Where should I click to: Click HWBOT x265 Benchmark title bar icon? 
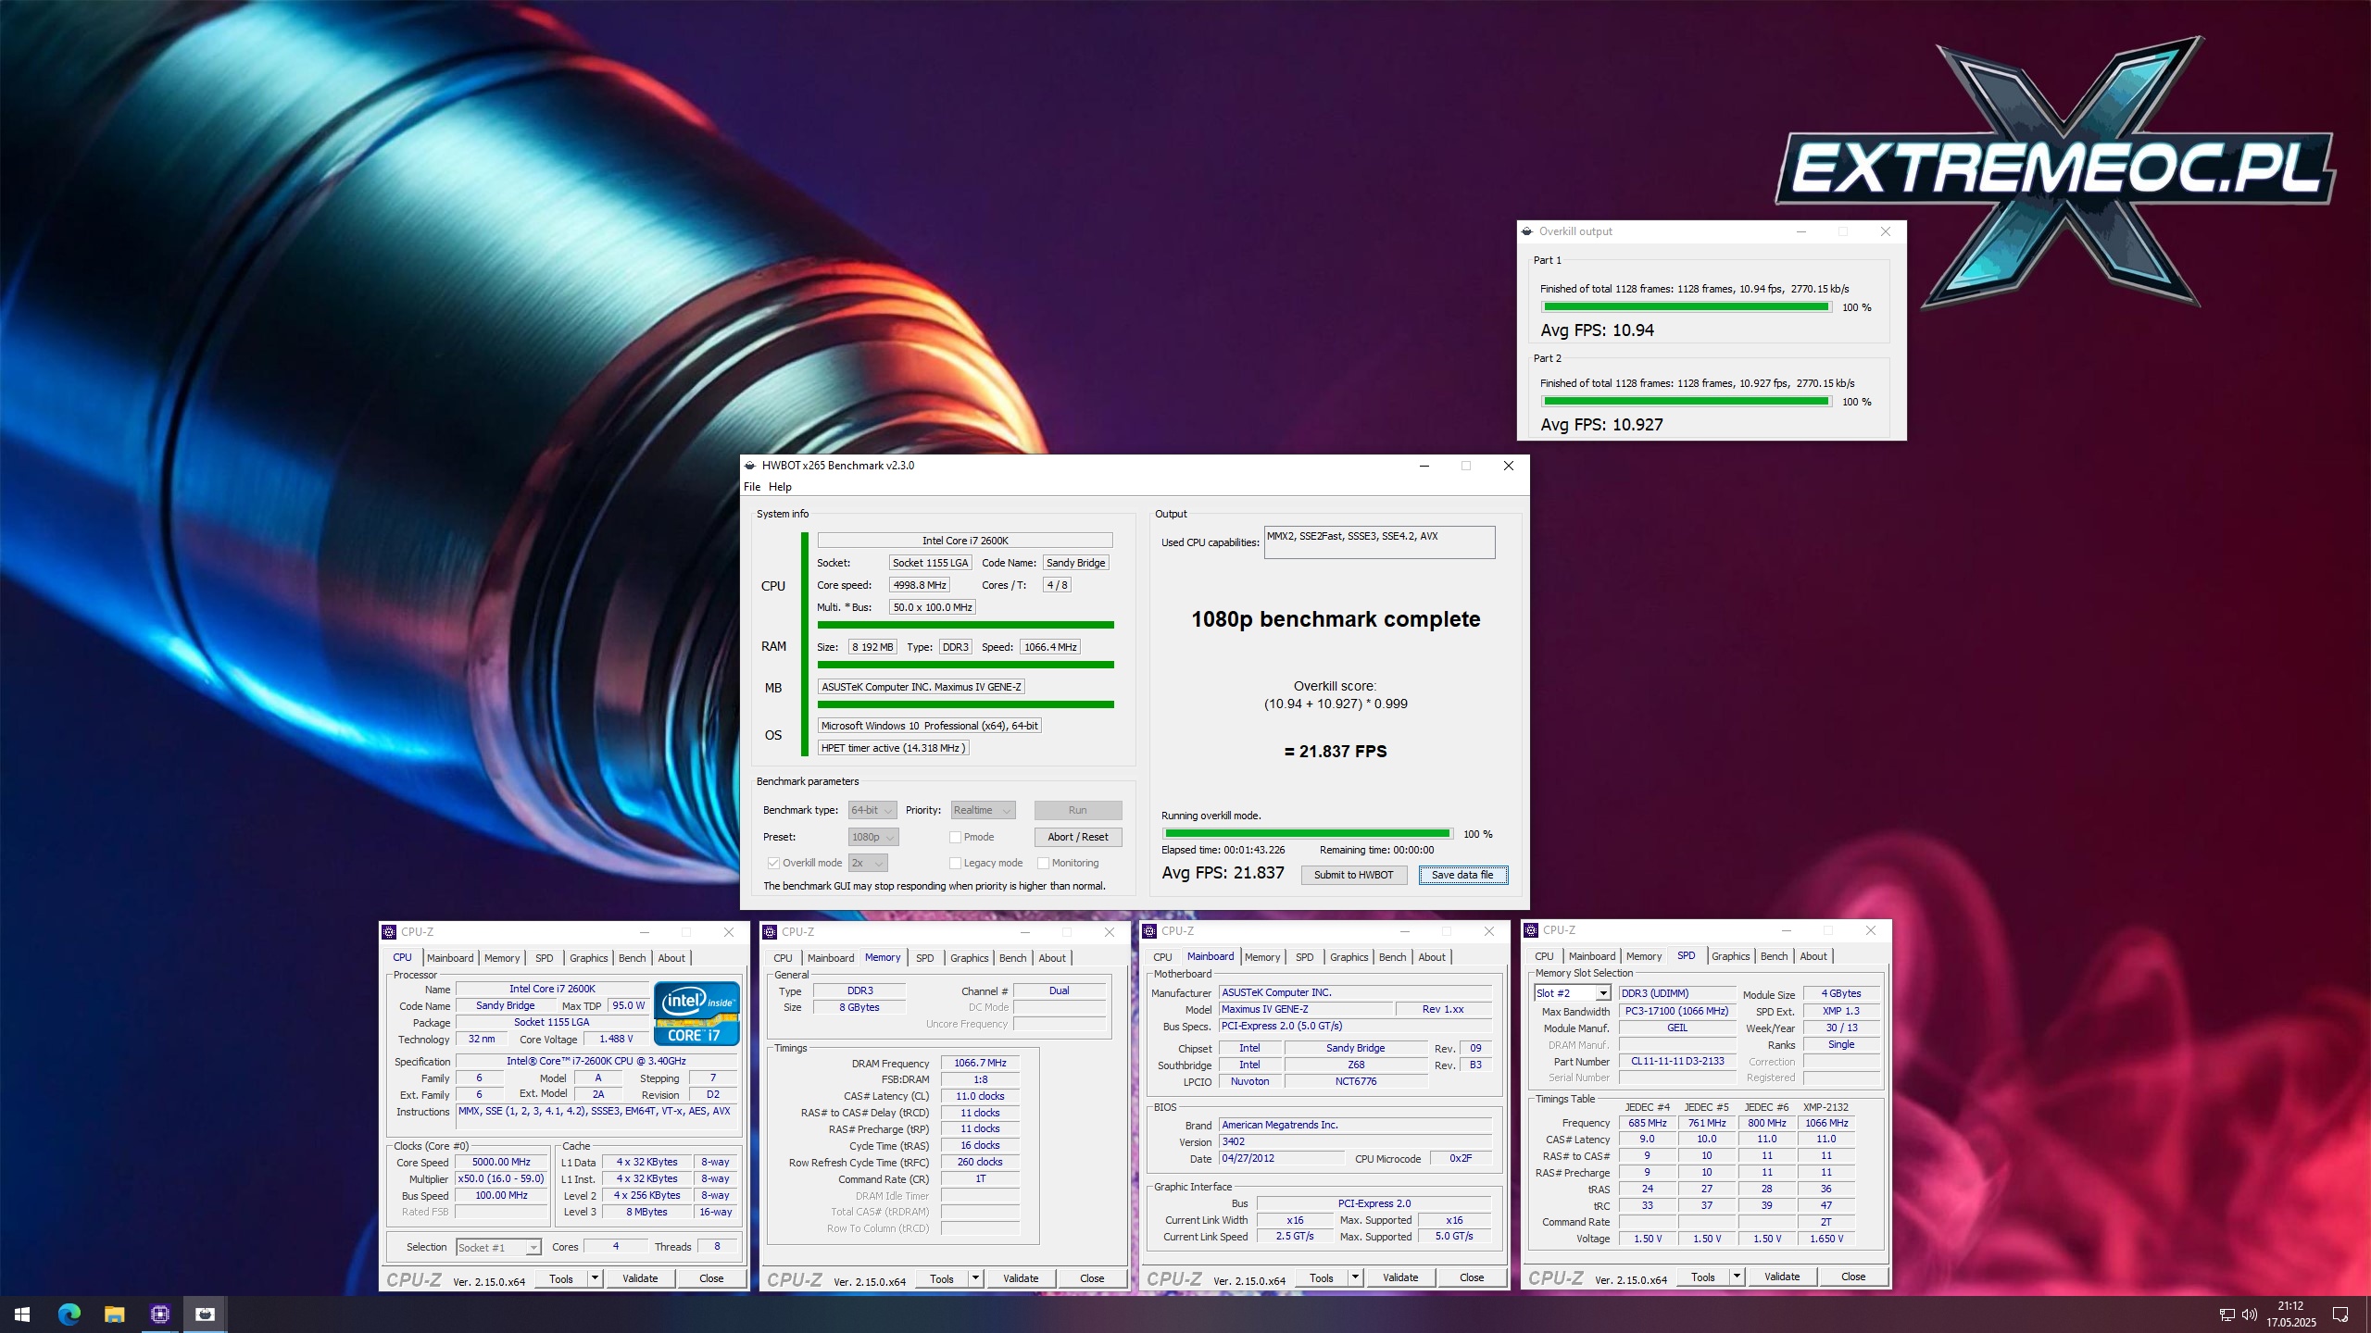coord(750,466)
